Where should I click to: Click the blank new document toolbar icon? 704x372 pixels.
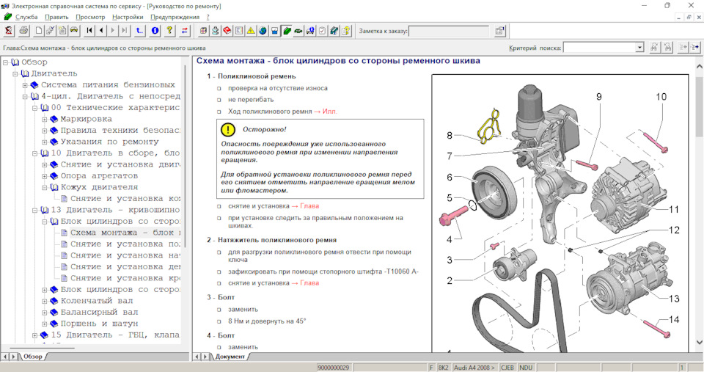39,31
